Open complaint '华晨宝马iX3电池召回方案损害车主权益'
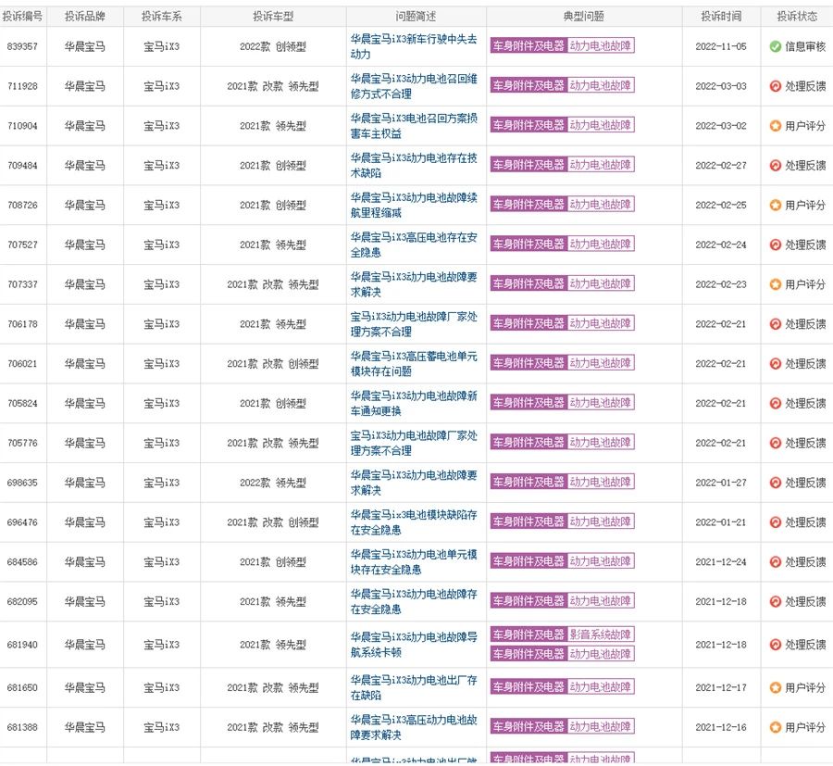This screenshot has height=766, width=833. click(x=414, y=126)
